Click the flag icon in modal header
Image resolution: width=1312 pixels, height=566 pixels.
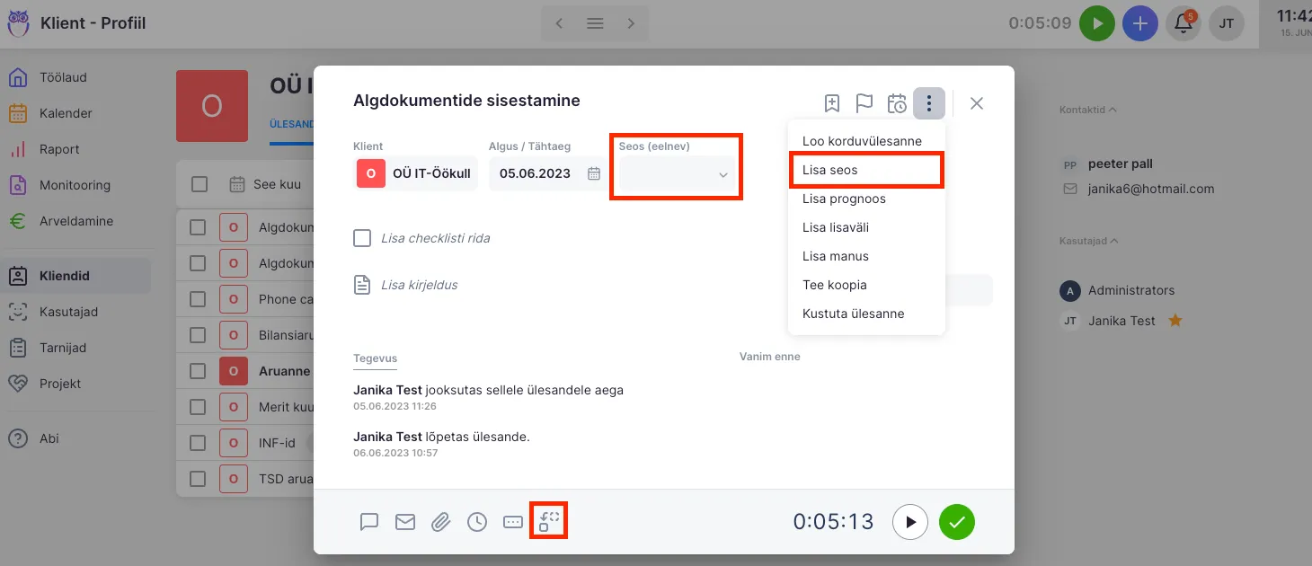tap(864, 103)
